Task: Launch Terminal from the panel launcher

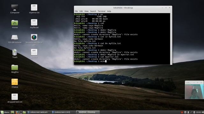Action: point(21,112)
